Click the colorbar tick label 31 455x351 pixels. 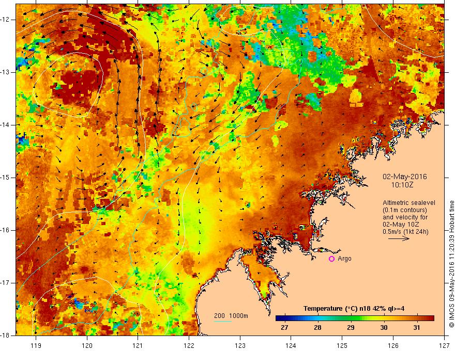click(417, 328)
